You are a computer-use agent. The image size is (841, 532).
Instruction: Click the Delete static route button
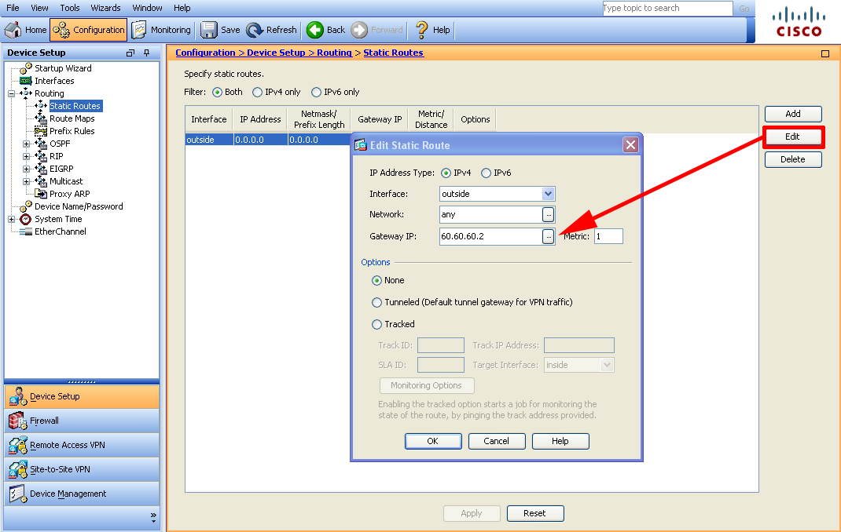[793, 159]
